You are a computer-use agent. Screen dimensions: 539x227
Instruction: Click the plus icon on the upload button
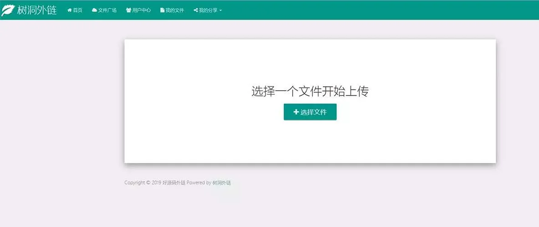click(296, 112)
